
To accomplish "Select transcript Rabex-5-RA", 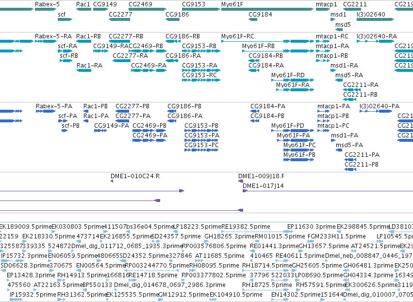I will 53,36.
